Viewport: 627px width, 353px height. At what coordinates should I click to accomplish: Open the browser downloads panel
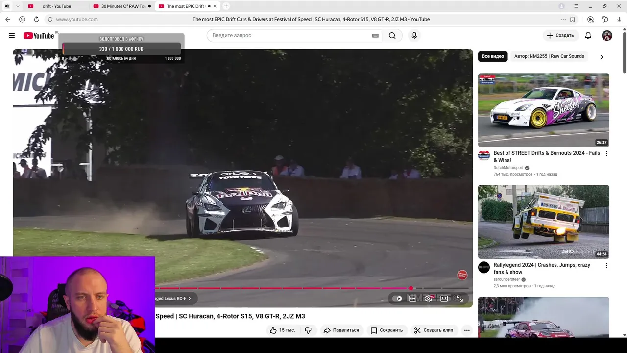pyautogui.click(x=620, y=19)
